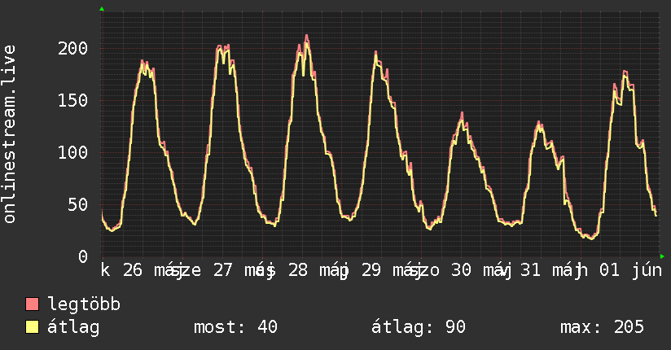Click the 'max: 205' statistic
Screen dimensions: 671x350
[x=602, y=327]
